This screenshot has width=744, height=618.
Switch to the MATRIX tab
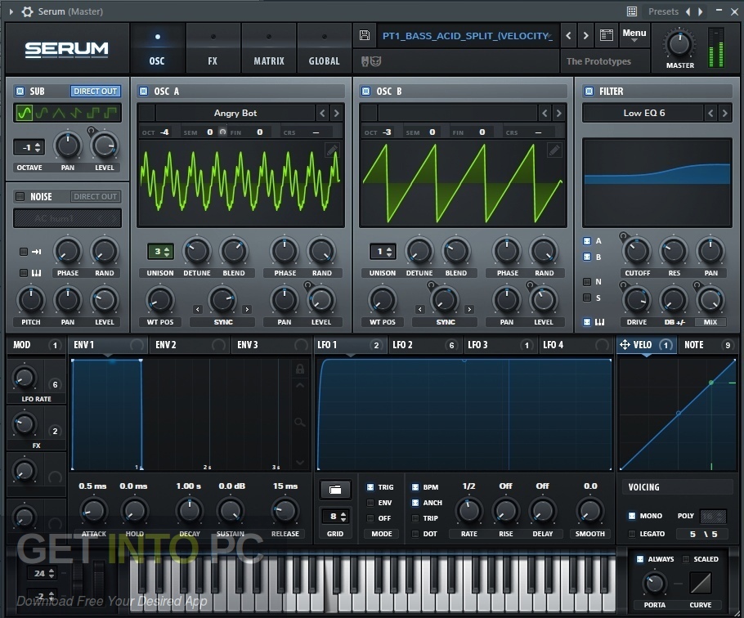[268, 49]
